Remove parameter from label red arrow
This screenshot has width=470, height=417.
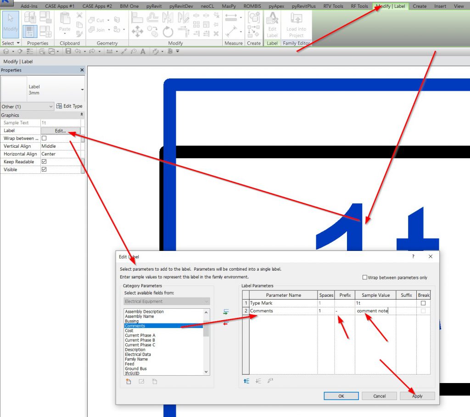pos(225,323)
